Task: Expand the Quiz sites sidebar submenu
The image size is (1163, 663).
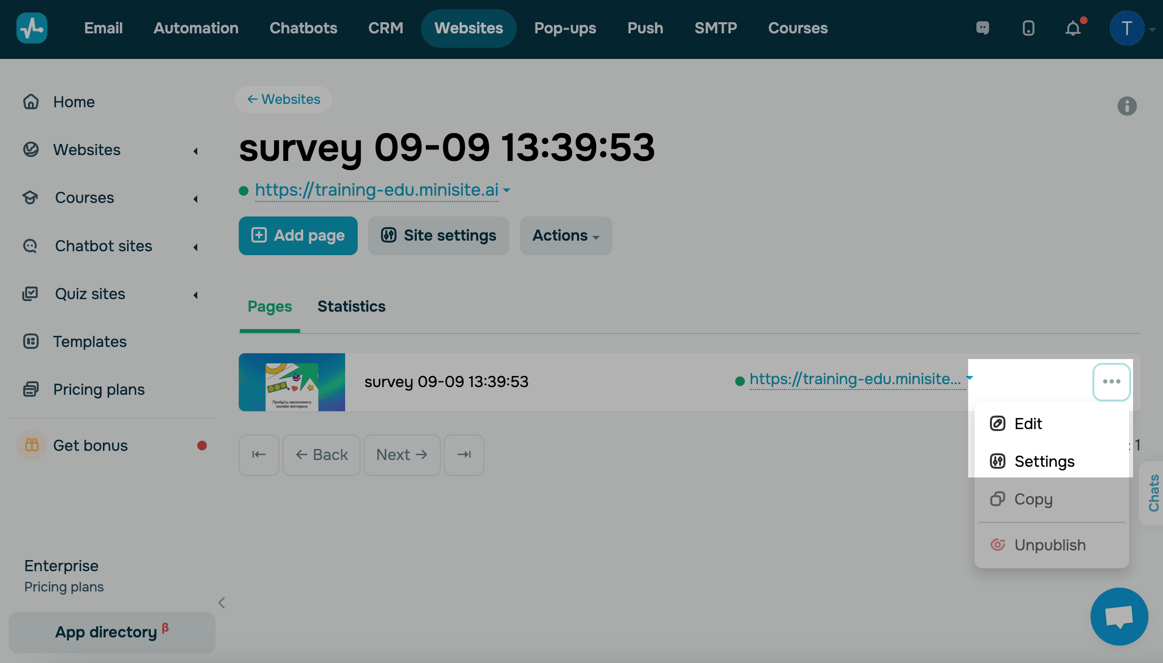Action: 196,295
